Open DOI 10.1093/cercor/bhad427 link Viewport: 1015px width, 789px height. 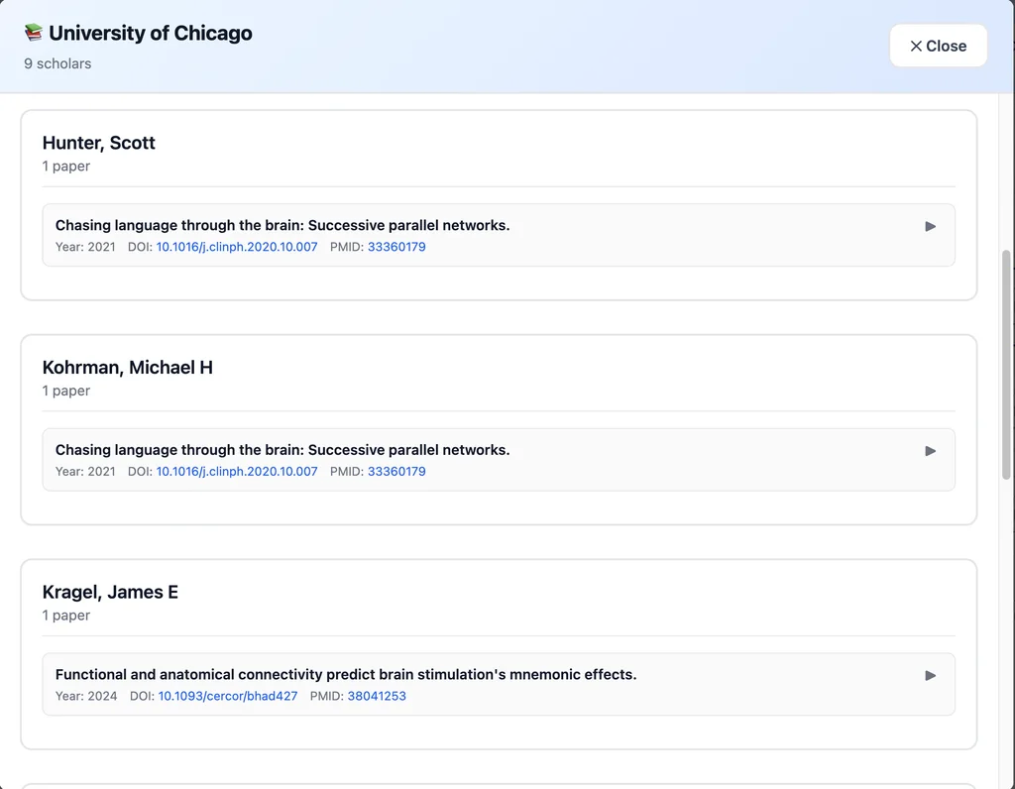point(228,696)
